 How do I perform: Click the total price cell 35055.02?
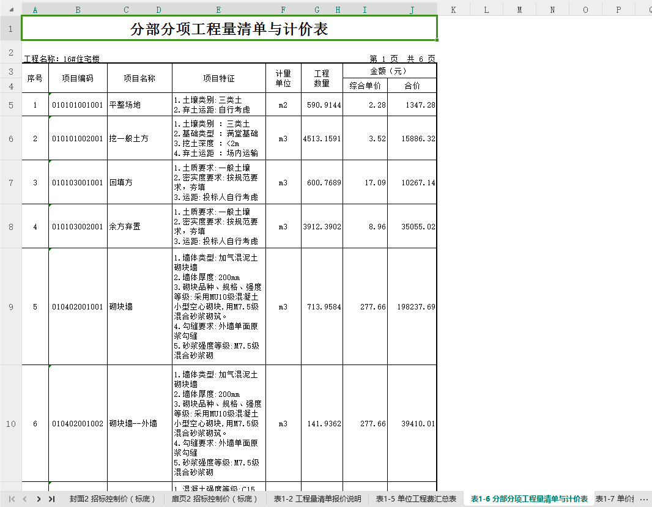tap(412, 226)
